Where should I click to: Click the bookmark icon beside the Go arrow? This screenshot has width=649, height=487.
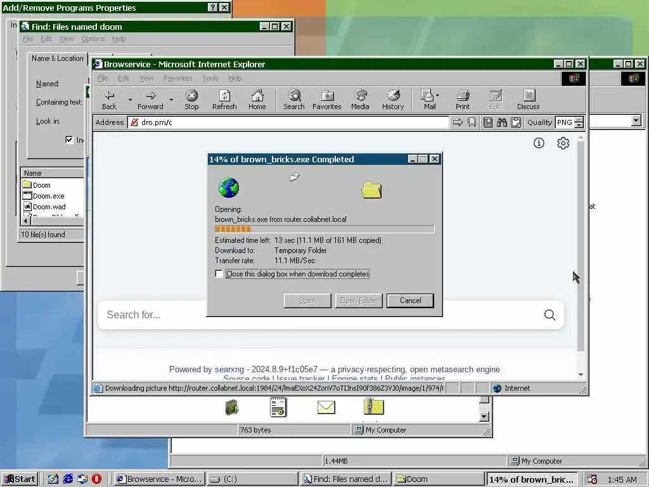point(472,122)
